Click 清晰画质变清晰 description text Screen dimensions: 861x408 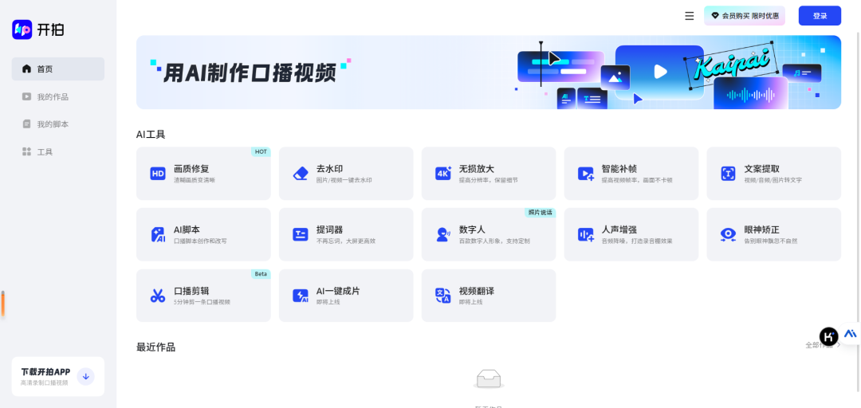point(195,180)
